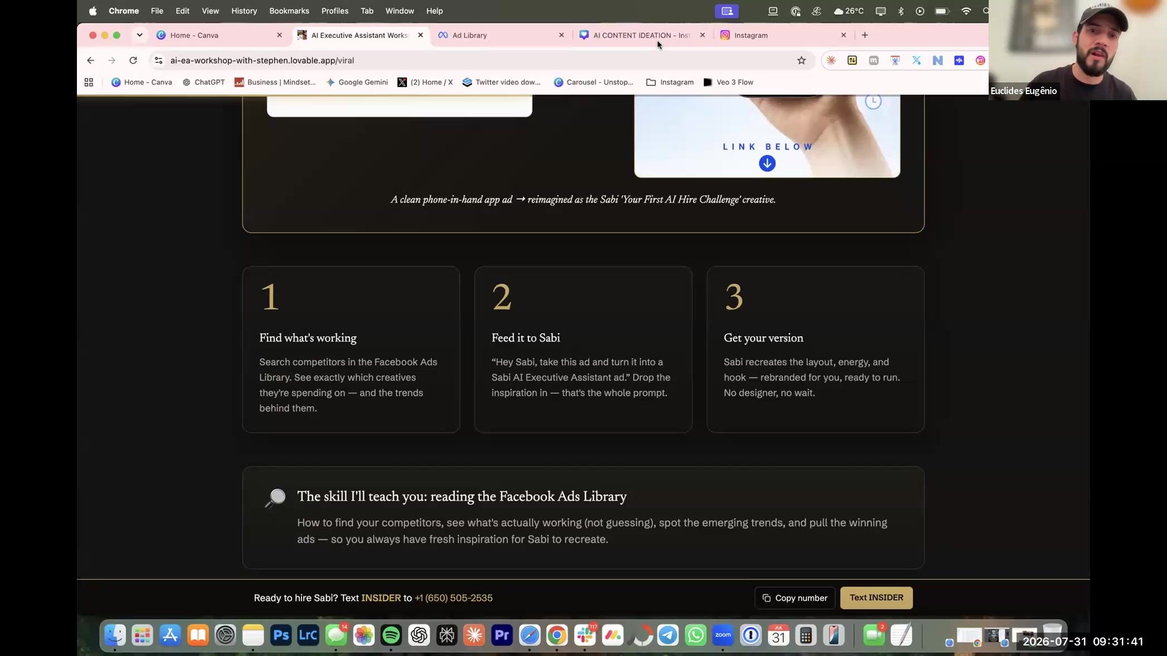View site information for lovable.app
The image size is (1167, 656).
pyautogui.click(x=159, y=60)
